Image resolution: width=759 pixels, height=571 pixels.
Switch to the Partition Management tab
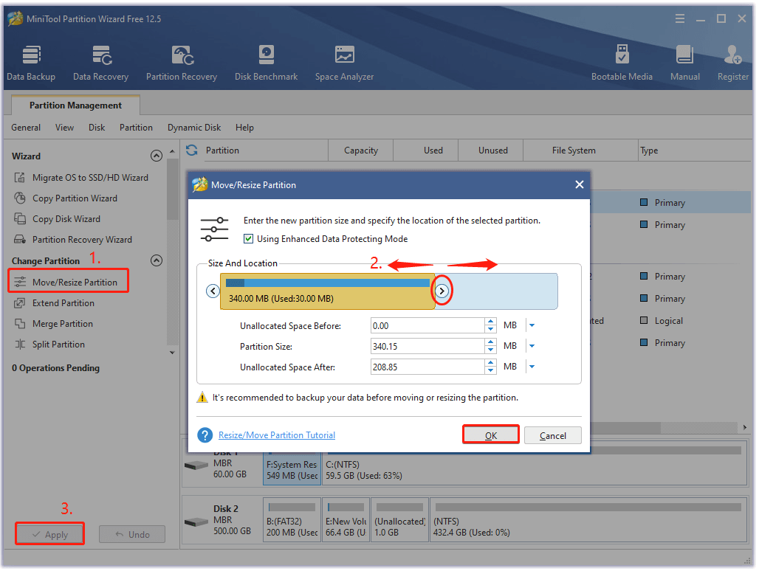coord(75,105)
